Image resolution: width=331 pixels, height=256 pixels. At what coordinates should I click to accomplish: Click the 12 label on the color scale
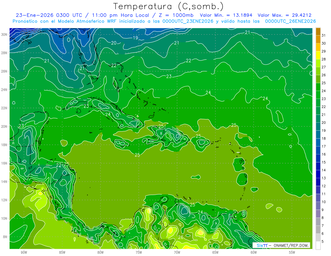324,186
